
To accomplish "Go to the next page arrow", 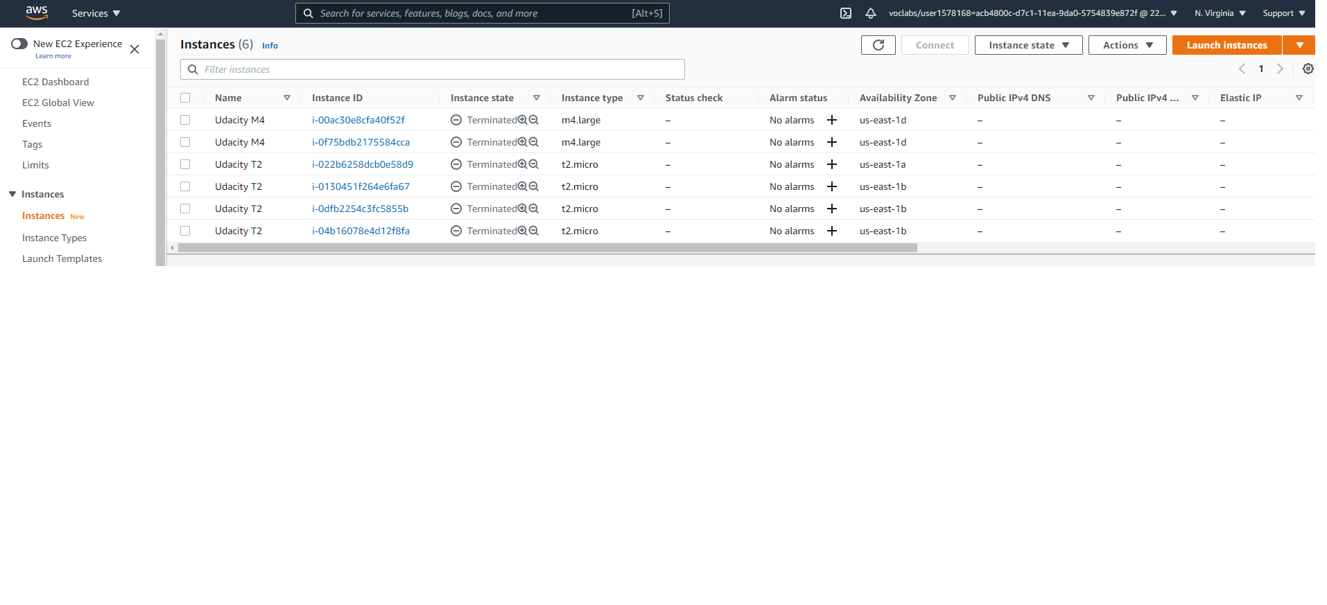I will 1281,69.
